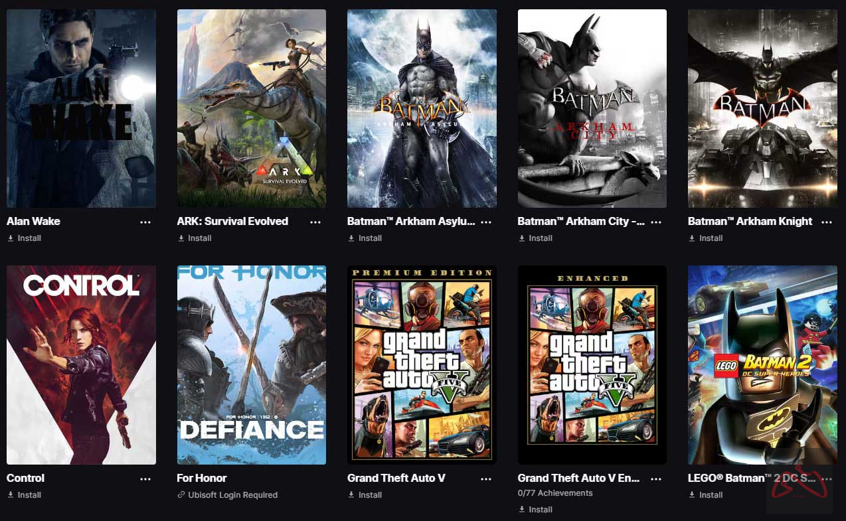Click the LEGO Batman 2 cover image
846x521 pixels.
[x=762, y=365]
